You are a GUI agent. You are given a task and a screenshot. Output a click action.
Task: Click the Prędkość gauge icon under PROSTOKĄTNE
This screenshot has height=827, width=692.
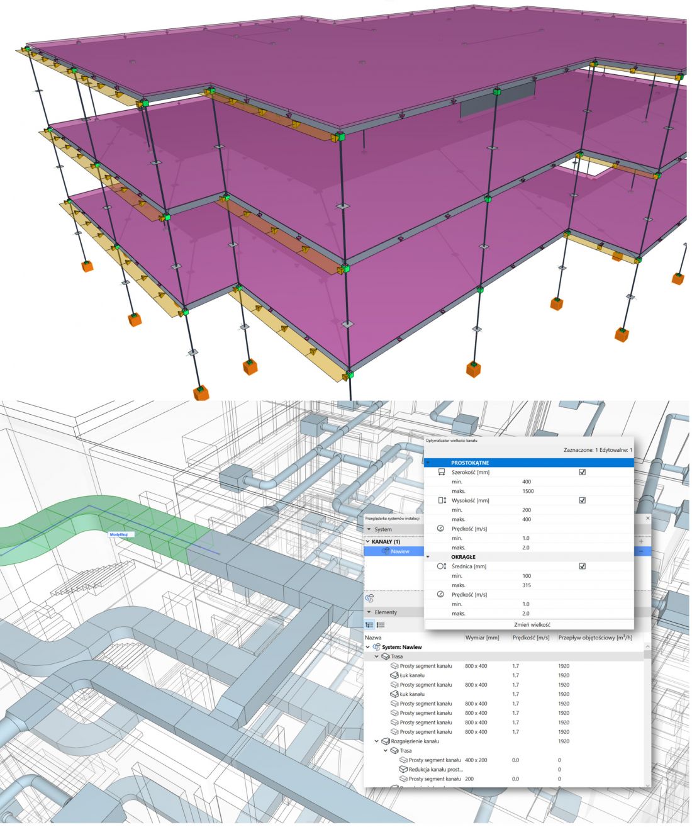pos(441,530)
